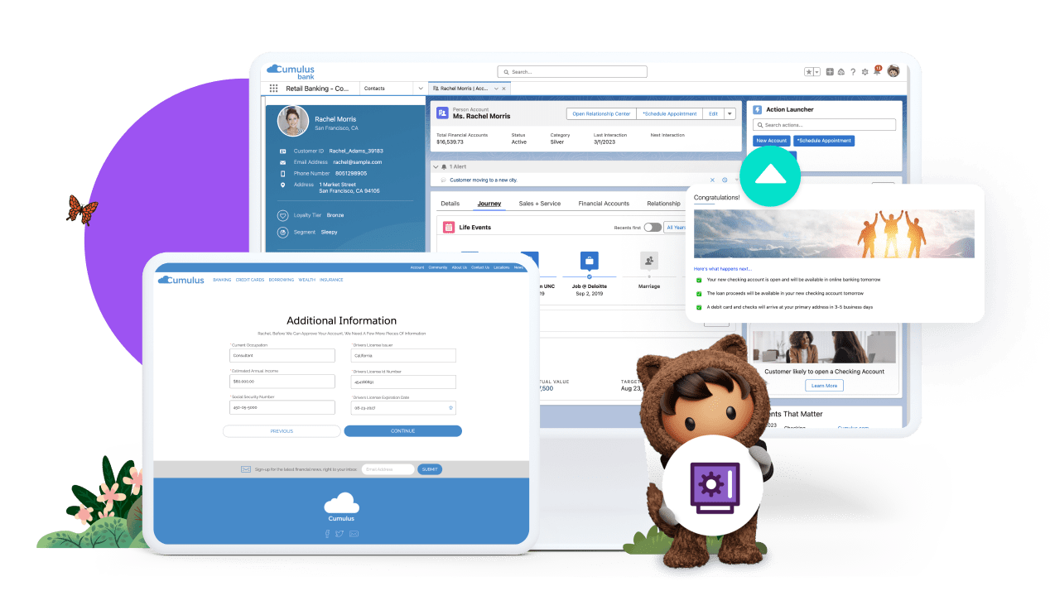1050x591 pixels.
Task: Click the checkbox beside debit card and checks
Action: coord(699,307)
